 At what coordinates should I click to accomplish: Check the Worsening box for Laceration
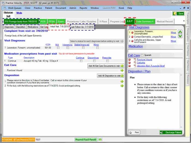67,48
